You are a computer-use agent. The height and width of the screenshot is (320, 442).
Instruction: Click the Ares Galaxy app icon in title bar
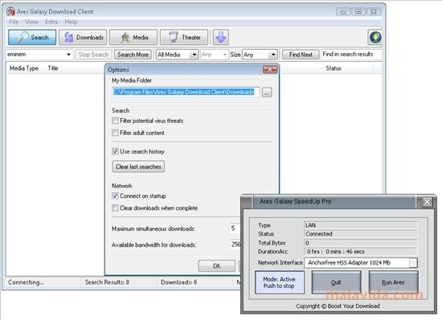pyautogui.click(x=11, y=11)
